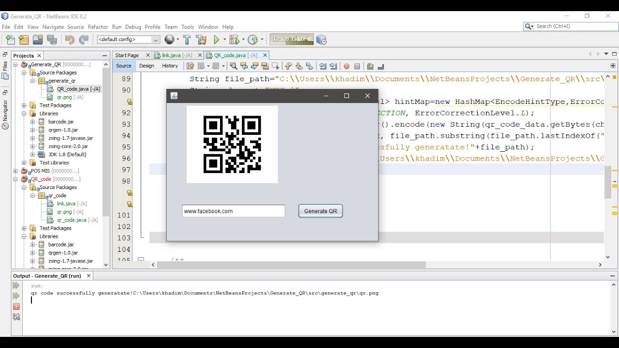Click Find Next Occurrence icon
Image resolution: width=619 pixels, height=348 pixels.
tap(254, 66)
